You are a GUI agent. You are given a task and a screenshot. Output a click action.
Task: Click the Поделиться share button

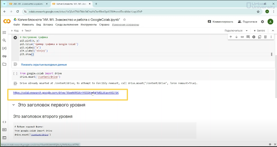pos(248,22)
